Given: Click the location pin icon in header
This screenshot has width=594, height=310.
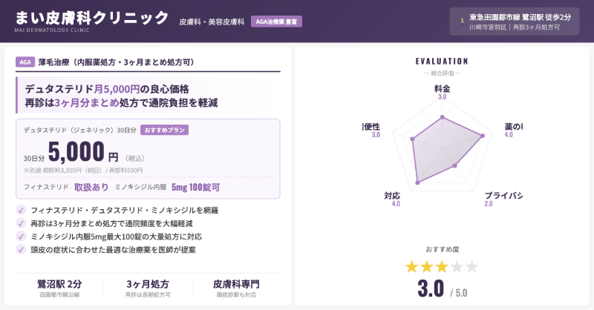Looking at the screenshot, I should (x=462, y=21).
